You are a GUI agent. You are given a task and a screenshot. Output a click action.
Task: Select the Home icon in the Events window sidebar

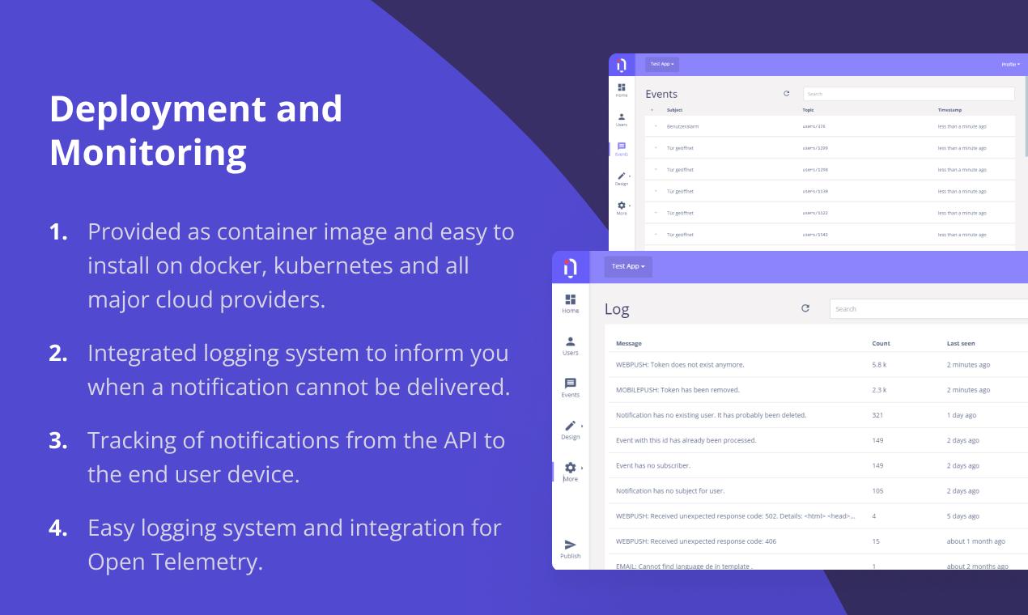tap(622, 87)
